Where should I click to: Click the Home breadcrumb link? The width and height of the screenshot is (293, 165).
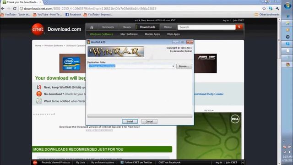(x=38, y=46)
